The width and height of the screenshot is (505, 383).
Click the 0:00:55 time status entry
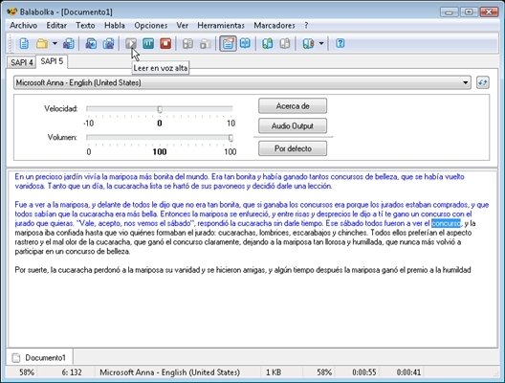[x=364, y=372]
